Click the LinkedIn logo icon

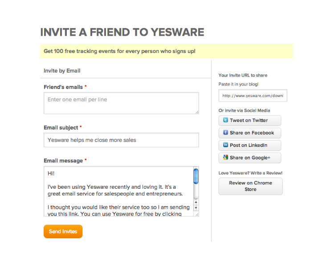tap(225, 145)
